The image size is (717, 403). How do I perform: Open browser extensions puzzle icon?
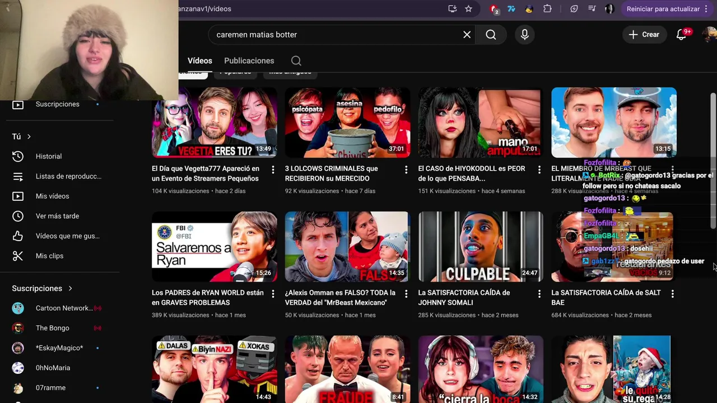point(547,9)
